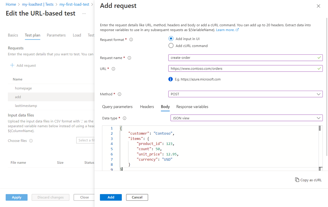Click the plus icon for Add request
Image resolution: width=328 pixels, height=207 pixels.
pos(12,65)
